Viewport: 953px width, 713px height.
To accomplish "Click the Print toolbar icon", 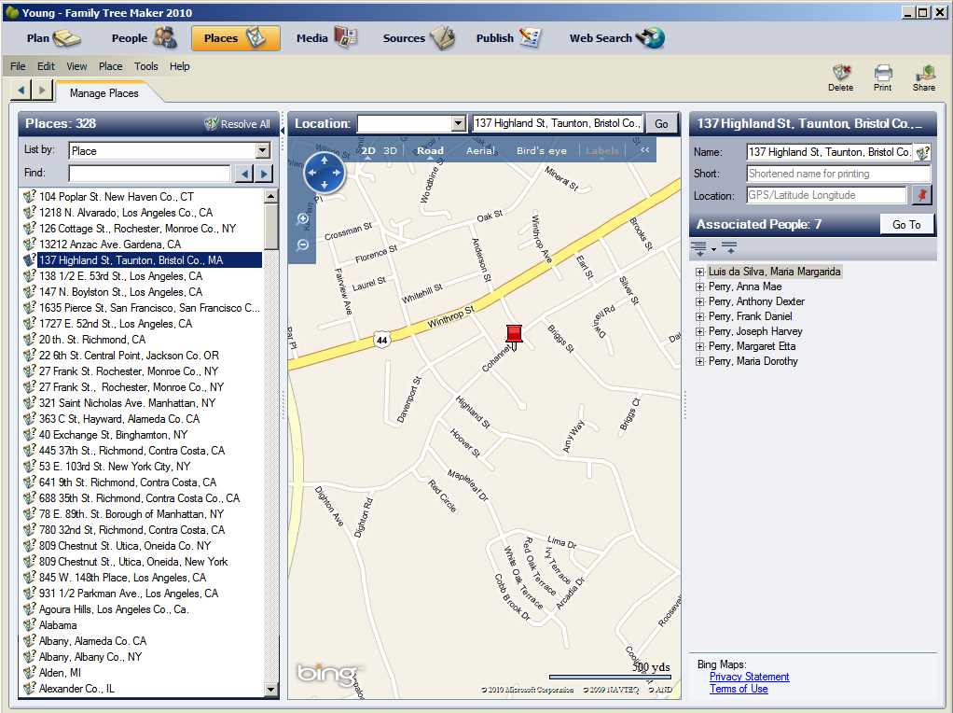I will pos(882,77).
